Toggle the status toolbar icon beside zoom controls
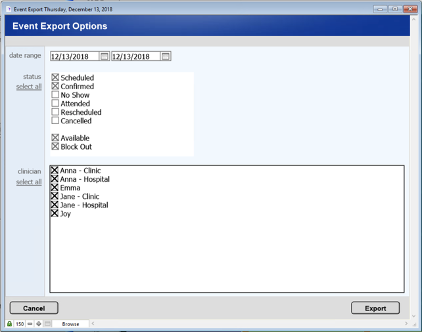 [x=47, y=324]
